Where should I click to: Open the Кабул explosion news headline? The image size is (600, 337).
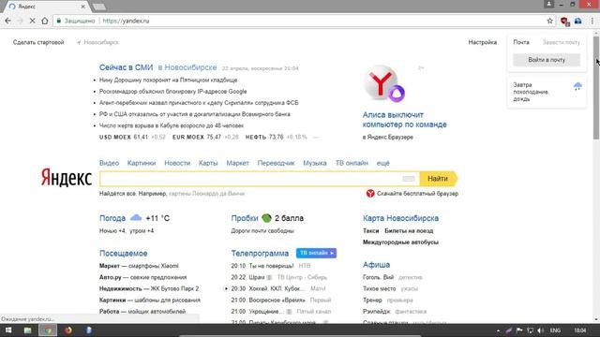(172, 125)
